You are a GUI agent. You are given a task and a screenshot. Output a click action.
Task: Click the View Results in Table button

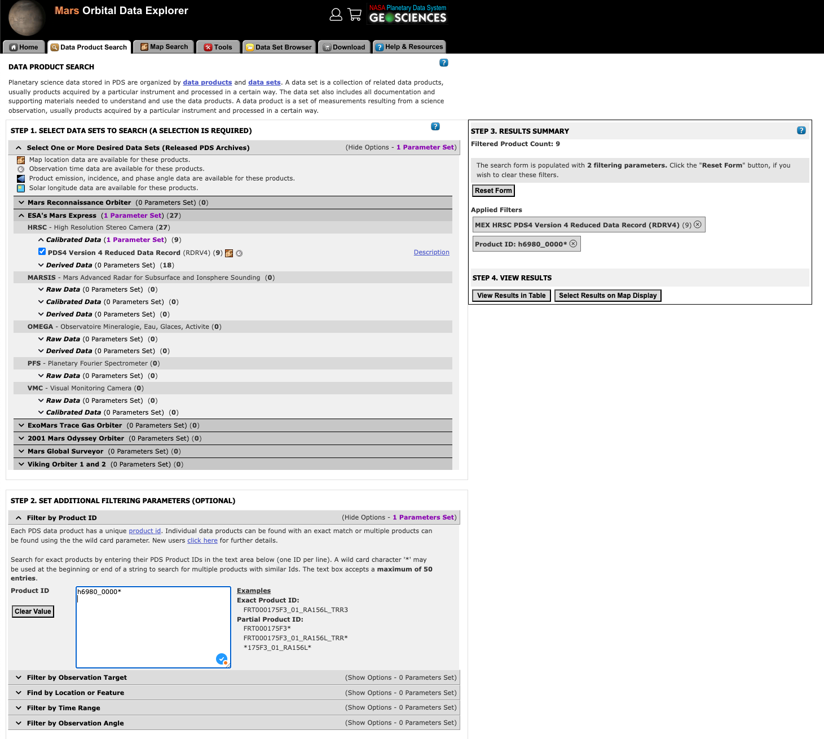[511, 296]
